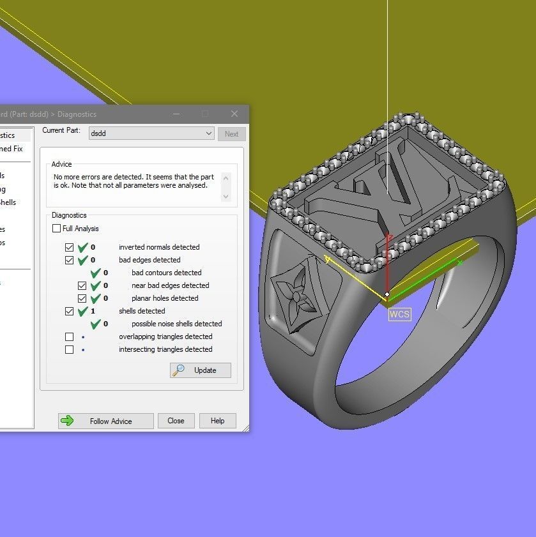Image resolution: width=536 pixels, height=537 pixels.
Task: Open the Current Part dropdown showing dsdd
Action: pyautogui.click(x=151, y=133)
